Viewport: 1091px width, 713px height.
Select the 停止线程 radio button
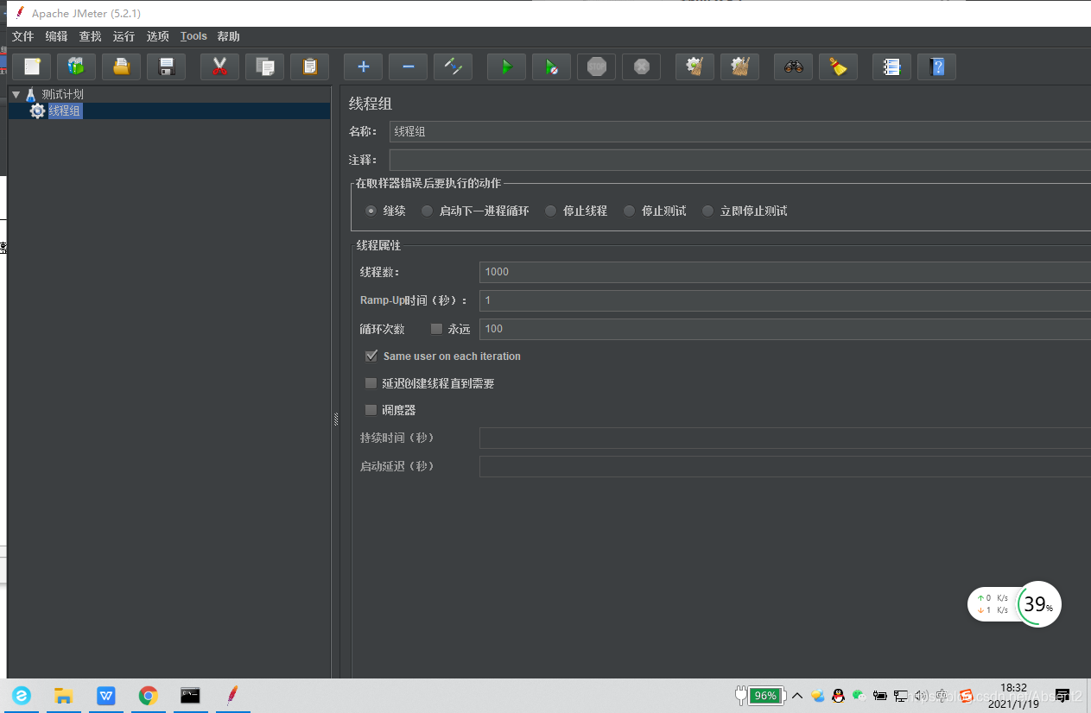pyautogui.click(x=550, y=211)
